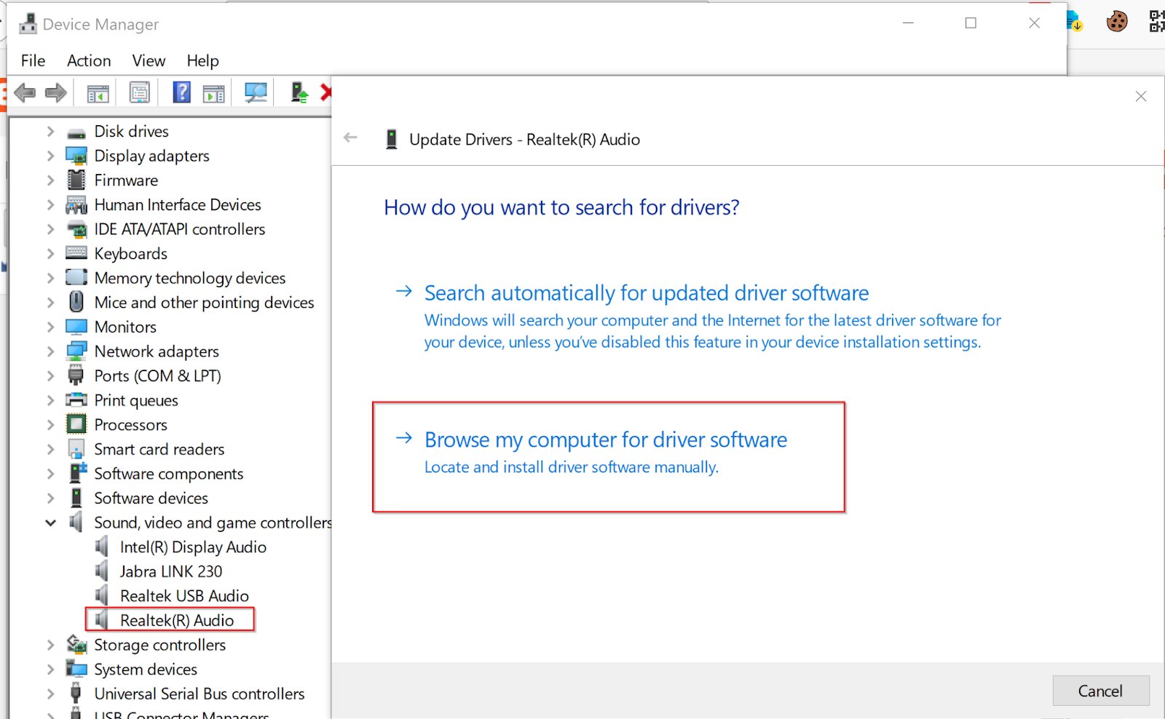
Task: Click the Ports (COM & LPT) plug icon
Action: click(76, 376)
